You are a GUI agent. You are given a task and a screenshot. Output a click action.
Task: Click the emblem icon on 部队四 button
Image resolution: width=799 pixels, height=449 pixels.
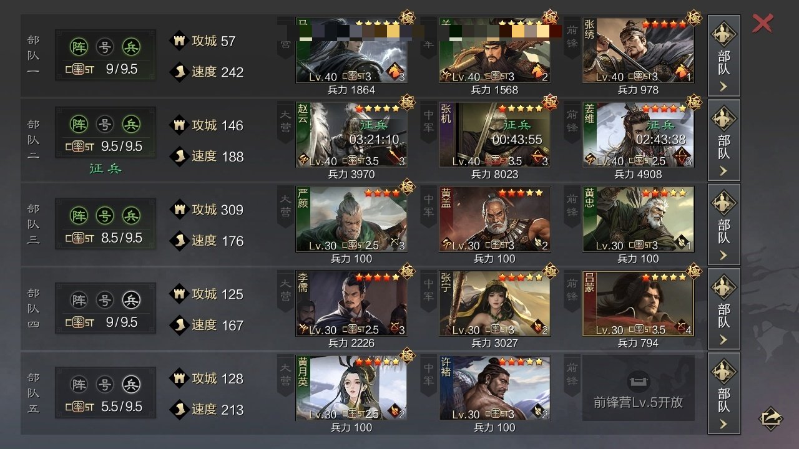point(724,287)
